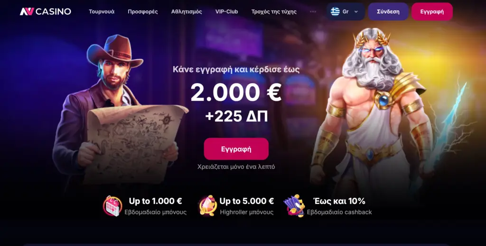The image size is (486, 246).
Task: Open the Τουρνουά menu item
Action: pos(102,11)
